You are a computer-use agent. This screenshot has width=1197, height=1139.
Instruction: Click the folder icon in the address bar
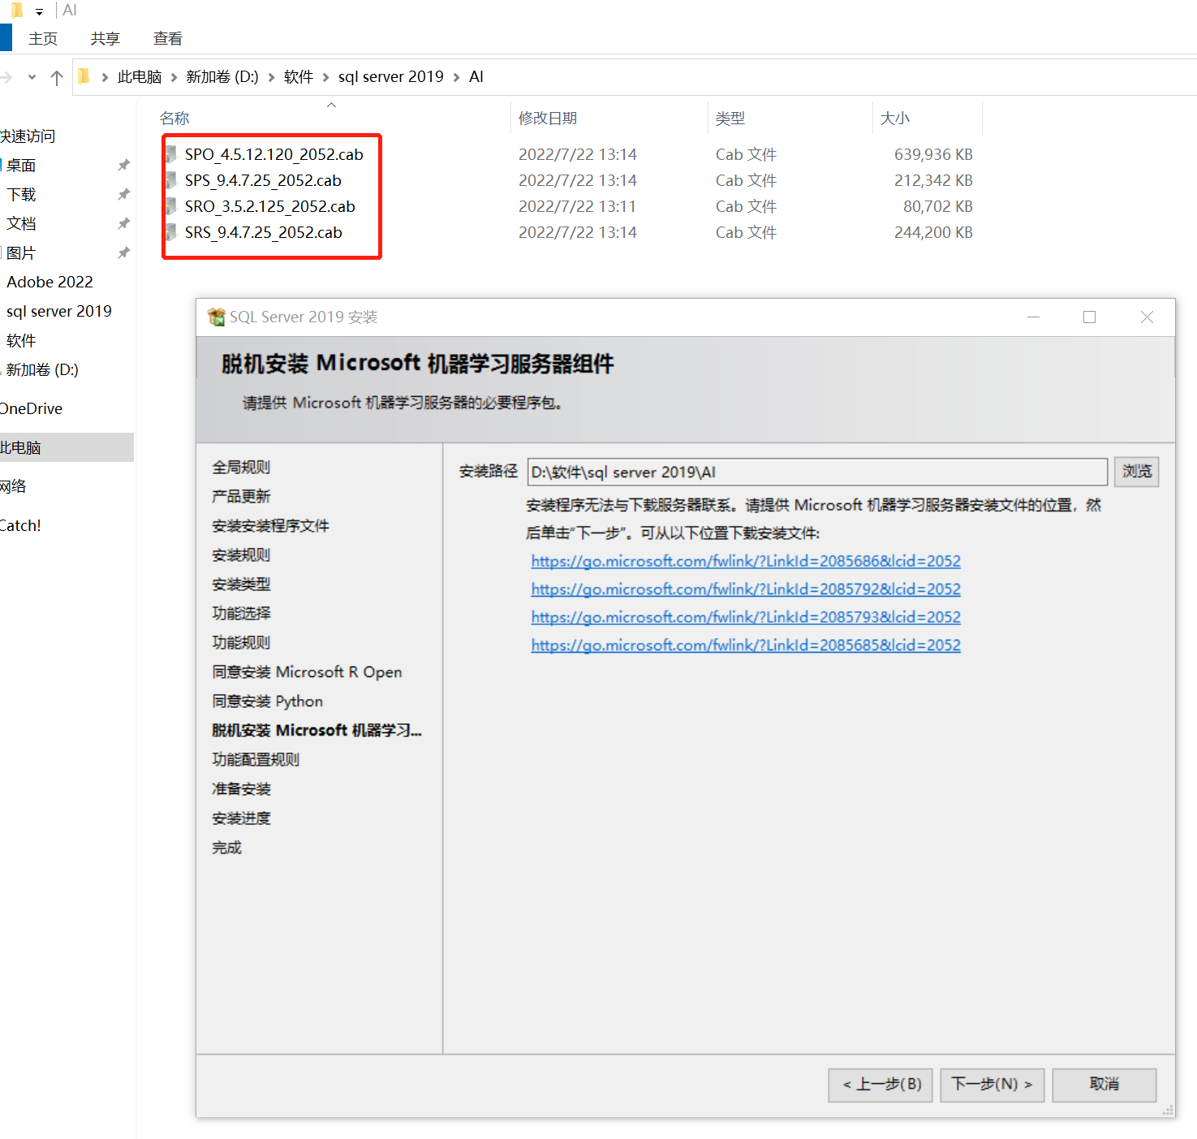[84, 76]
